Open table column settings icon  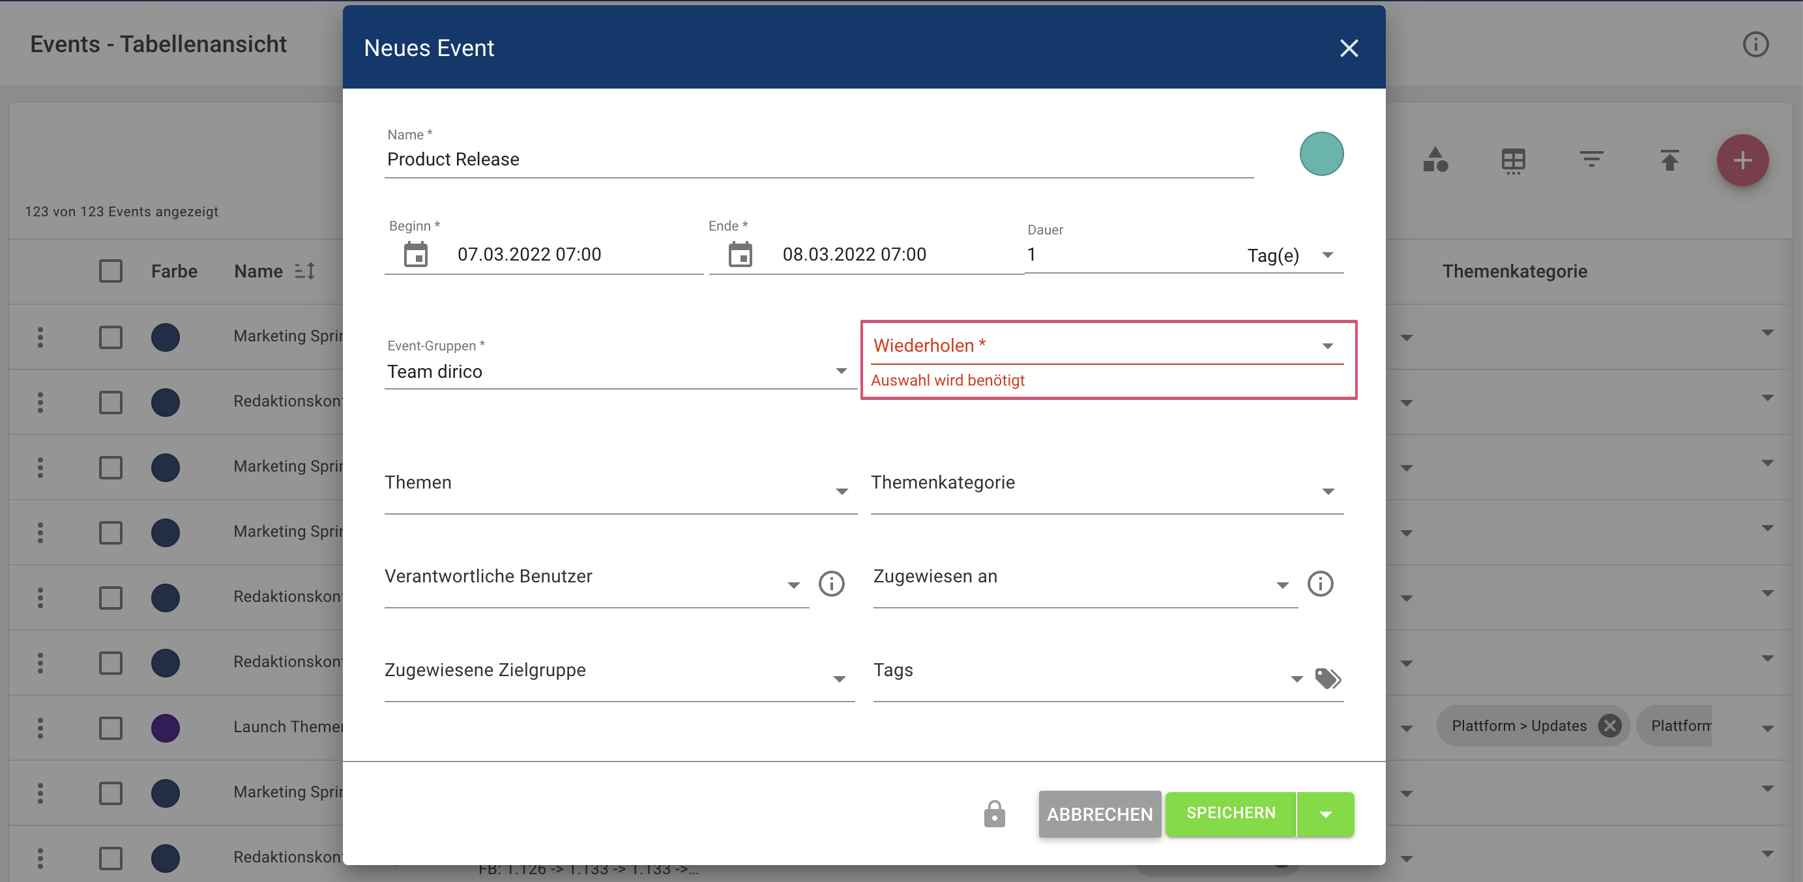pyautogui.click(x=1513, y=161)
